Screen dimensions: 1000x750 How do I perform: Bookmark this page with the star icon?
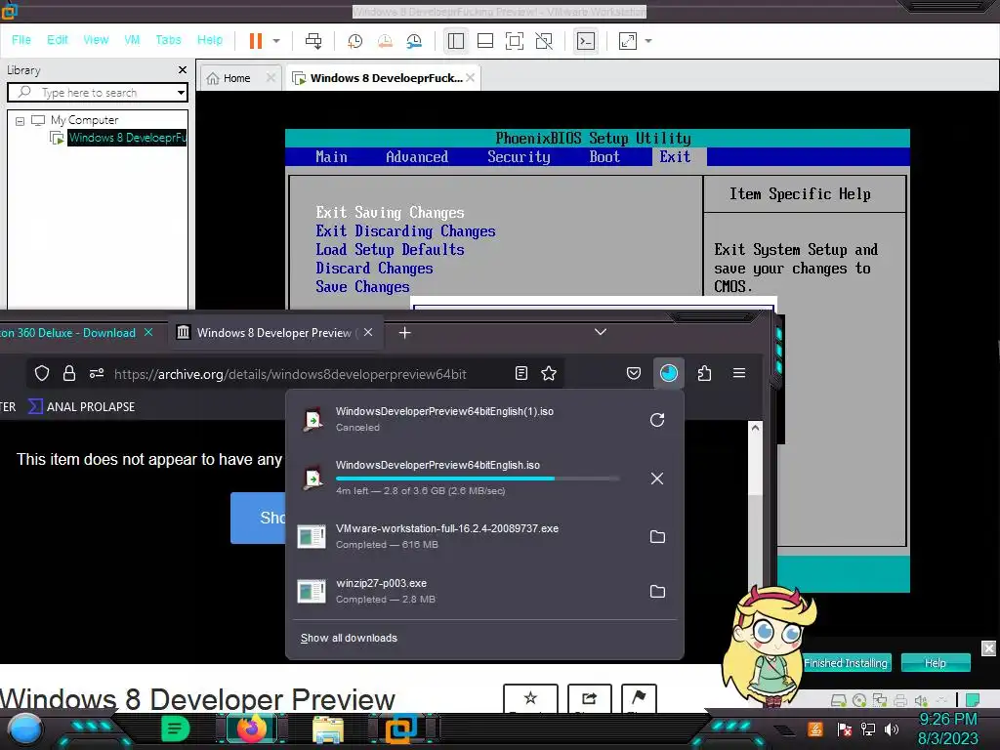(549, 374)
